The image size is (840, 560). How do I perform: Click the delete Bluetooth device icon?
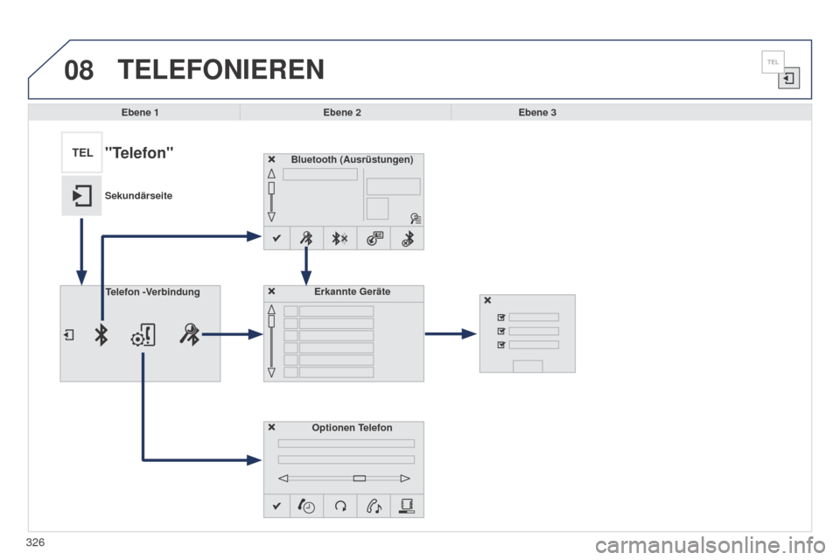(408, 239)
